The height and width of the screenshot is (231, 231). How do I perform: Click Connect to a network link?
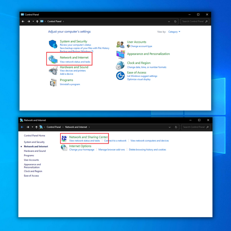115,141
